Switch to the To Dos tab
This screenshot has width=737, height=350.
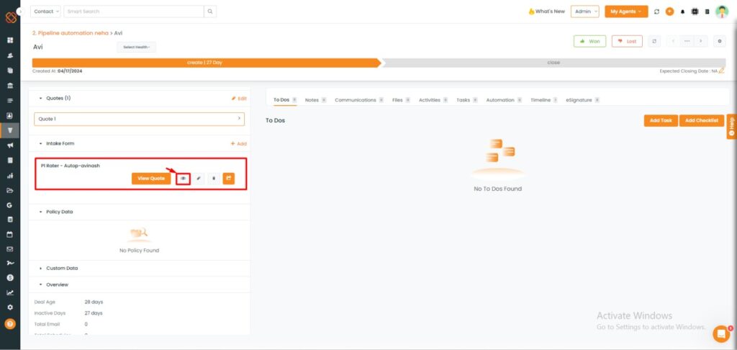coord(285,100)
